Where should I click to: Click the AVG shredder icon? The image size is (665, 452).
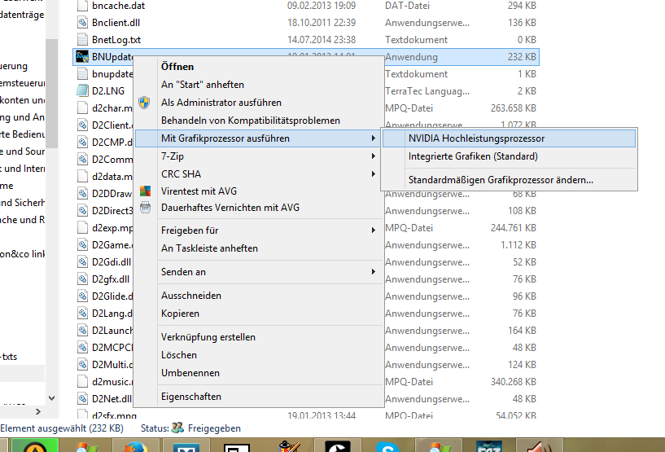145,208
